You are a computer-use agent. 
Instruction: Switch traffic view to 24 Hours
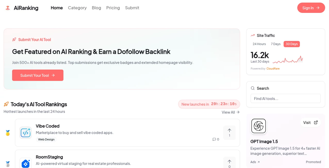tap(259, 44)
